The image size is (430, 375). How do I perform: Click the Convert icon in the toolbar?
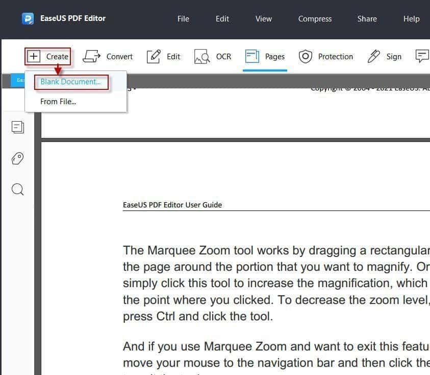(92, 56)
